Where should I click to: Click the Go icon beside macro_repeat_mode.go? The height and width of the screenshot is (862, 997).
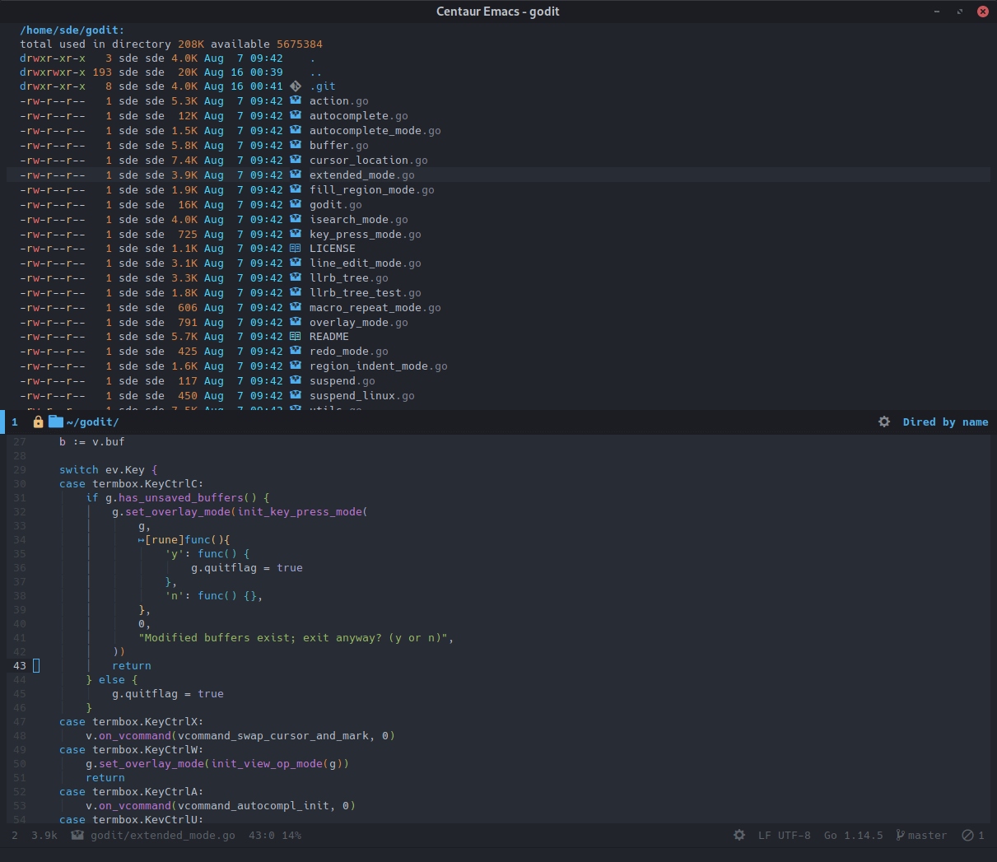[296, 307]
